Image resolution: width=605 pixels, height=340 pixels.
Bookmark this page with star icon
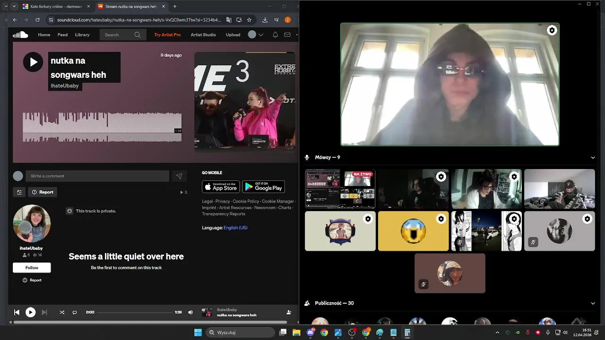[x=249, y=20]
